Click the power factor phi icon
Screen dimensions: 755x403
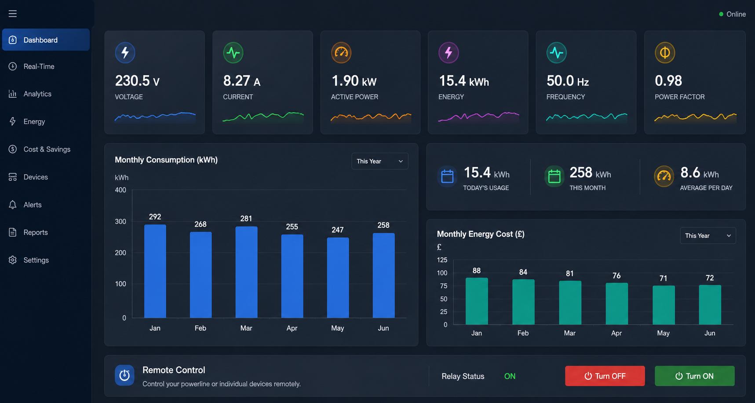point(665,53)
